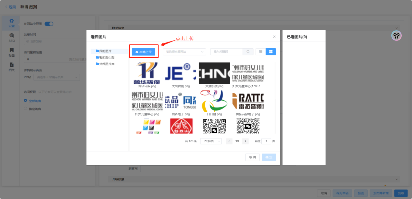Focus the 输入关键词 search field
This screenshot has height=199, width=412.
(x=226, y=52)
